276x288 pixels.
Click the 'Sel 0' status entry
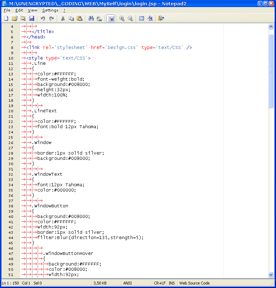pyautogui.click(x=38, y=283)
